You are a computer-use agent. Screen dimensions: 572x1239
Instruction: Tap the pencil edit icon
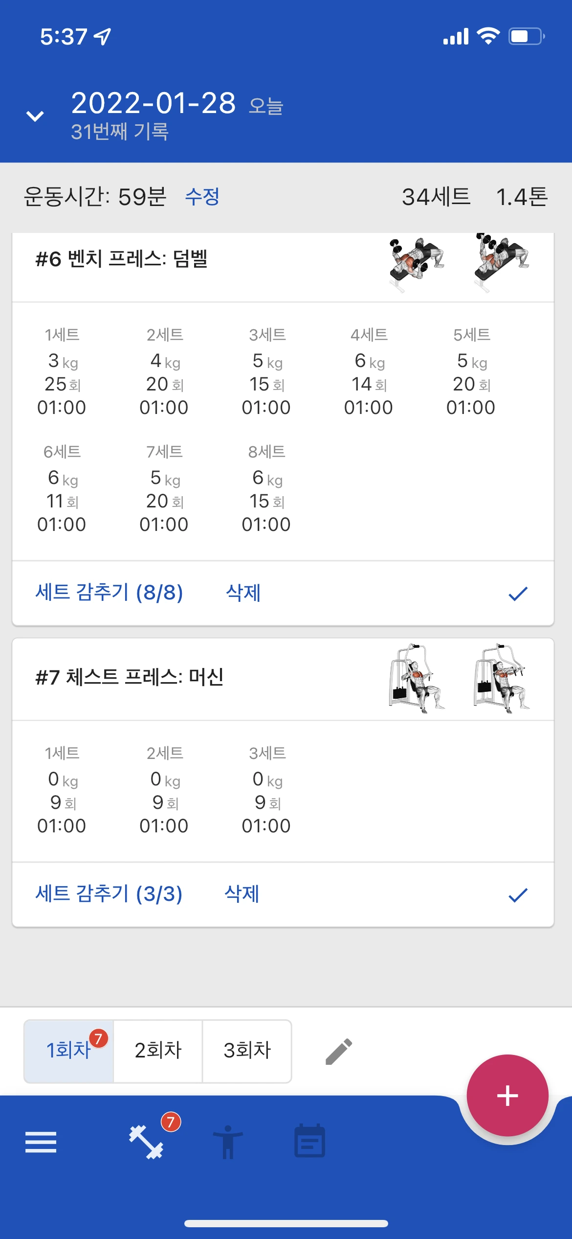[x=338, y=1051]
